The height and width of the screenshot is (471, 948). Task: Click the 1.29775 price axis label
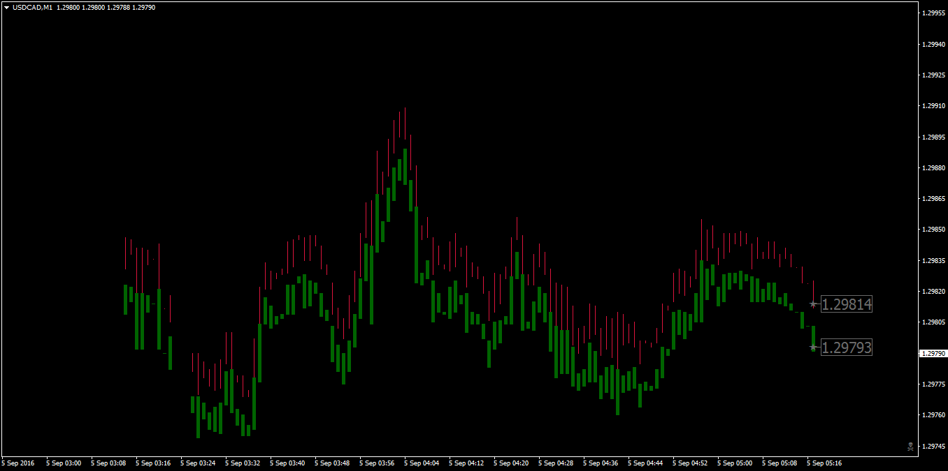tap(934, 384)
